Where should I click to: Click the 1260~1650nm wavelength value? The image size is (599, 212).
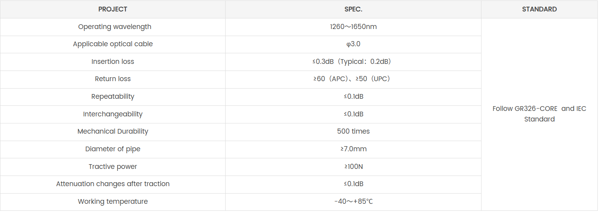[353, 27]
